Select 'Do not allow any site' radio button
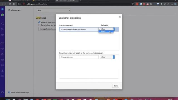This screenshot has height=100, width=178. point(39,25)
